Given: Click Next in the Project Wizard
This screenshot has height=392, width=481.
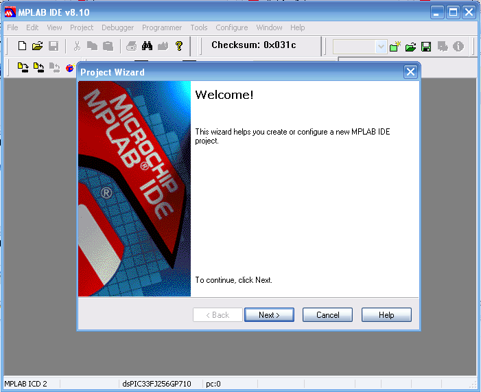Looking at the screenshot, I should tap(269, 315).
